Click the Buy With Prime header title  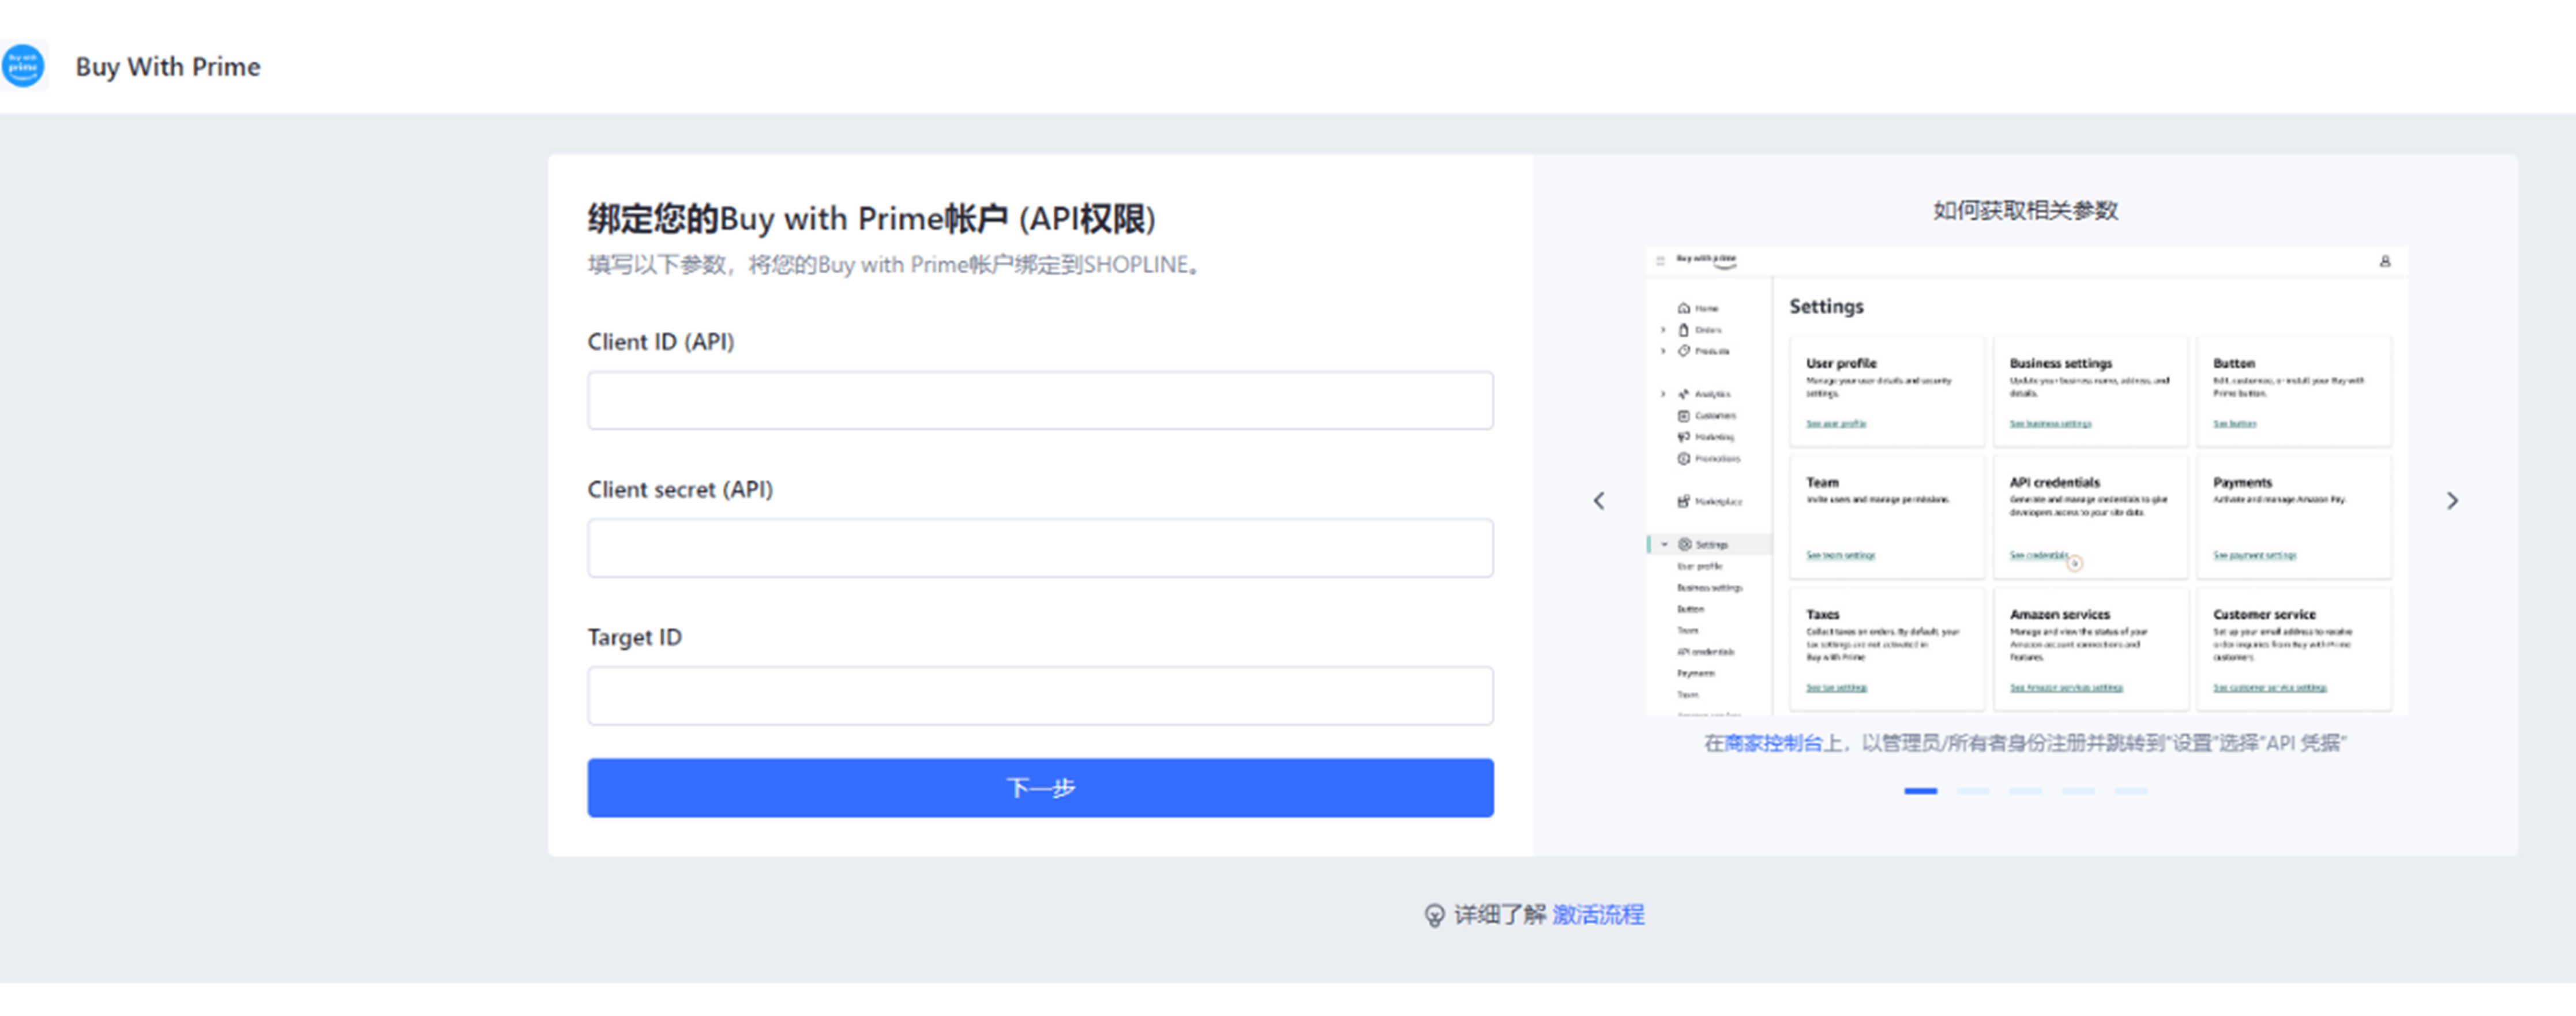(x=167, y=67)
